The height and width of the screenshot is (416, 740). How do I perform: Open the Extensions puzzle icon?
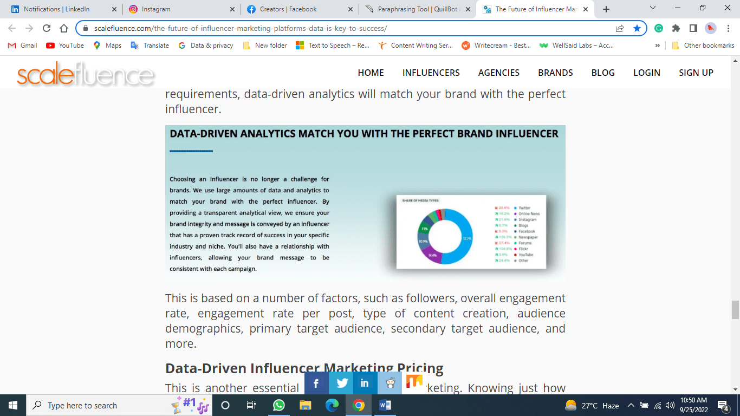click(676, 28)
